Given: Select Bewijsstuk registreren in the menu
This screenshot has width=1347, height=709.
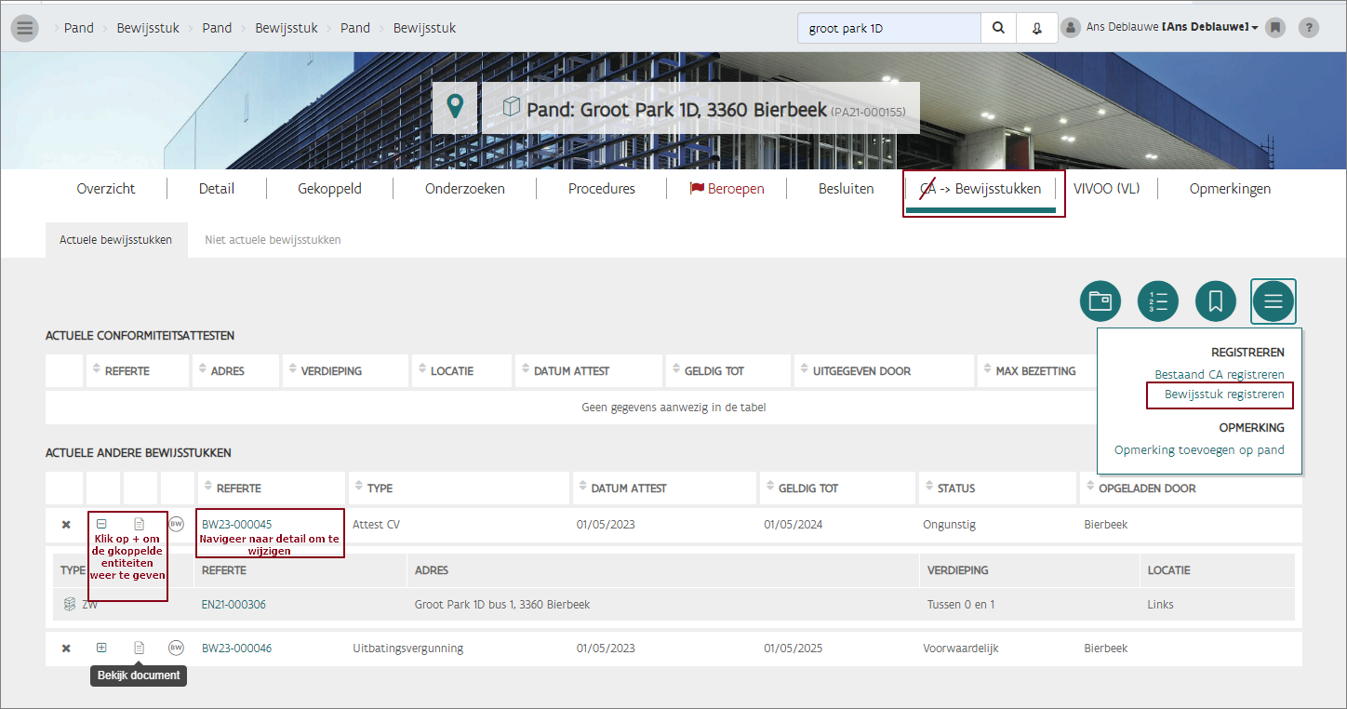Looking at the screenshot, I should (1223, 395).
